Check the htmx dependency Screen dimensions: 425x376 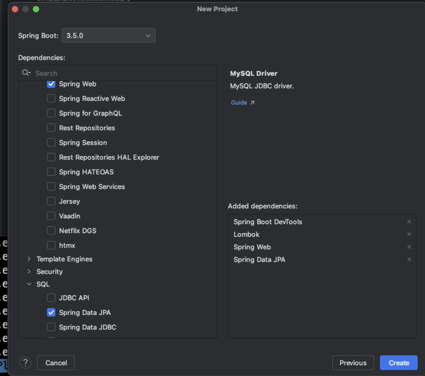point(51,245)
